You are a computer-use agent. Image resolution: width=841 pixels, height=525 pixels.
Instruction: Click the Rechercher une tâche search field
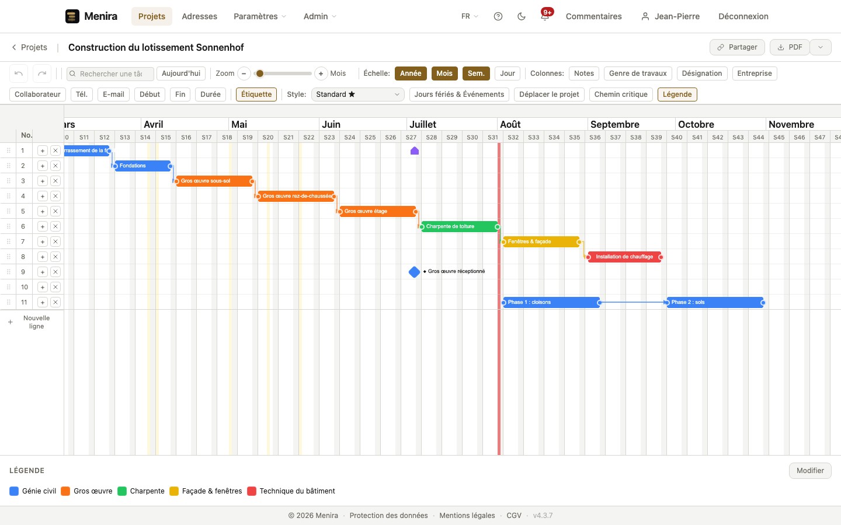[x=110, y=73]
